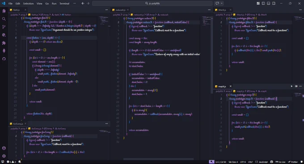This screenshot has height=164, width=304.
Task: Open the Manage gear icon
Action: point(4,156)
